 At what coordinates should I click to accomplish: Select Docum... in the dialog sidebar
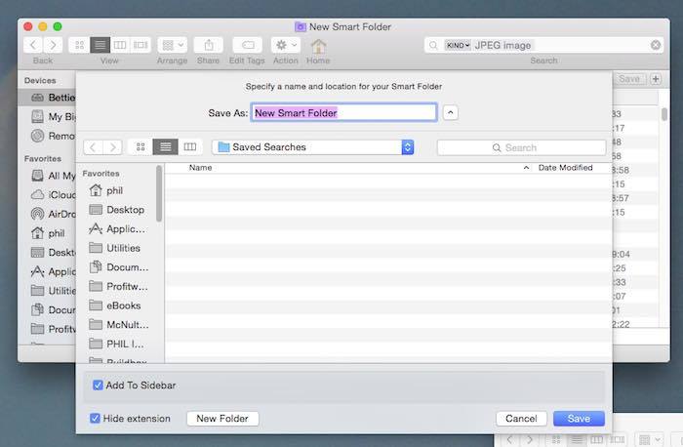pos(117,267)
